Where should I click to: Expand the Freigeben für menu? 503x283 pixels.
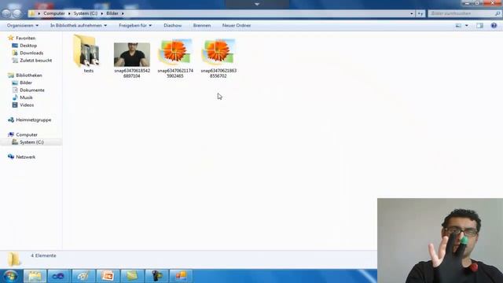(135, 25)
